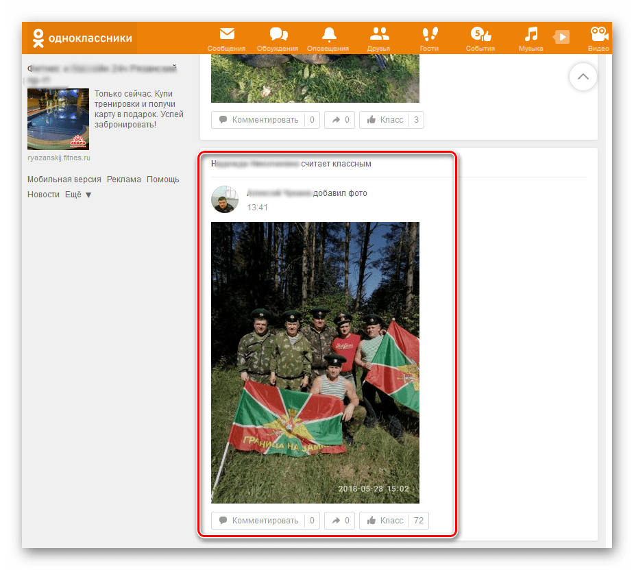Image resolution: width=634 pixels, height=570 pixels.
Task: Open Музыка (Music) note icon
Action: pos(531,35)
